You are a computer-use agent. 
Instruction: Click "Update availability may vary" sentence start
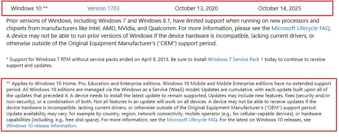(x=29, y=113)
